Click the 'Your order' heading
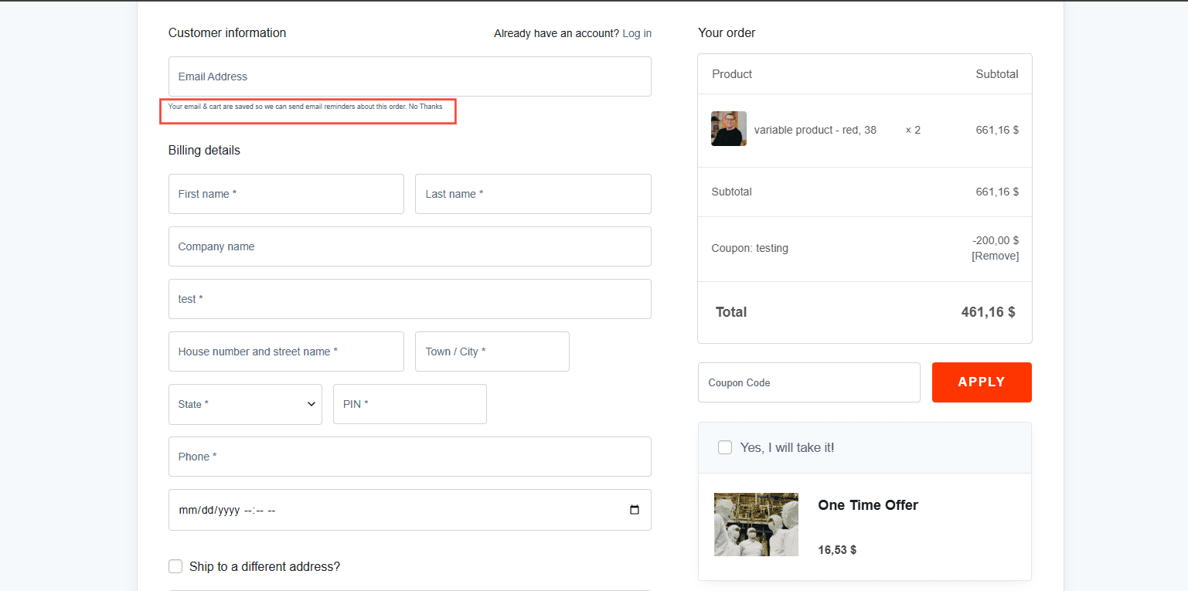This screenshot has width=1188, height=591. [x=727, y=32]
